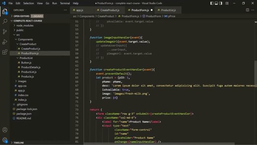Click the editor vertical scrollbar thumb

tap(255, 73)
